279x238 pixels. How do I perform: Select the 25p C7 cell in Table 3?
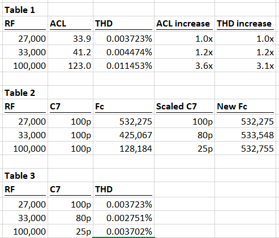tap(70, 231)
